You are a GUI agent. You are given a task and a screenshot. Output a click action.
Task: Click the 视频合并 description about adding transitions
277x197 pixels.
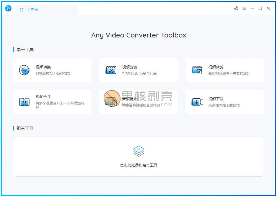(60, 105)
